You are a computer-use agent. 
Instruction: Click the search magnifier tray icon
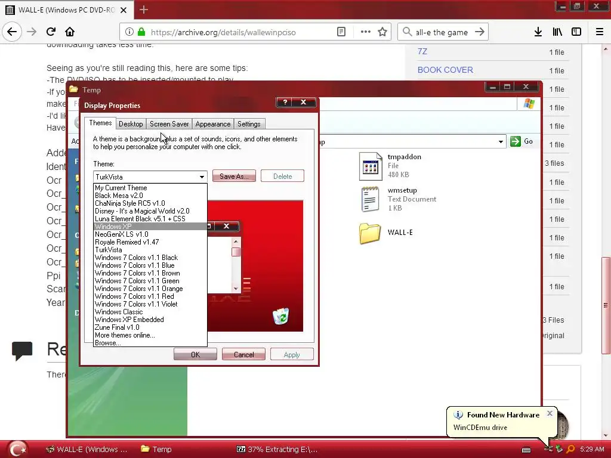coord(570,449)
